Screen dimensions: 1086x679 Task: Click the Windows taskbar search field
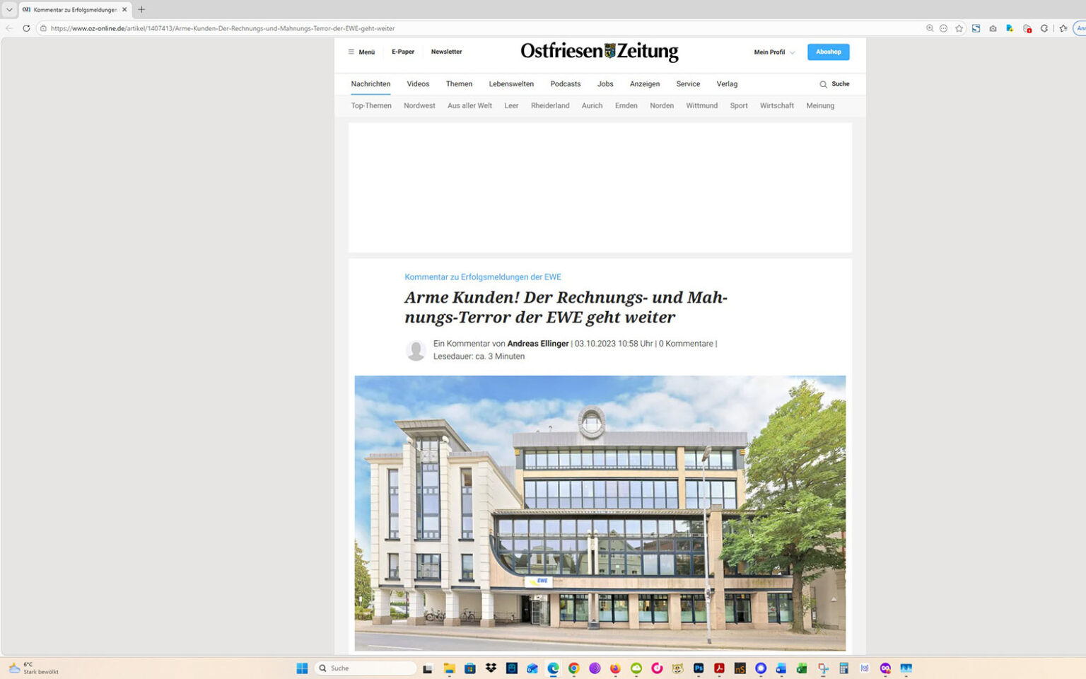pos(365,668)
